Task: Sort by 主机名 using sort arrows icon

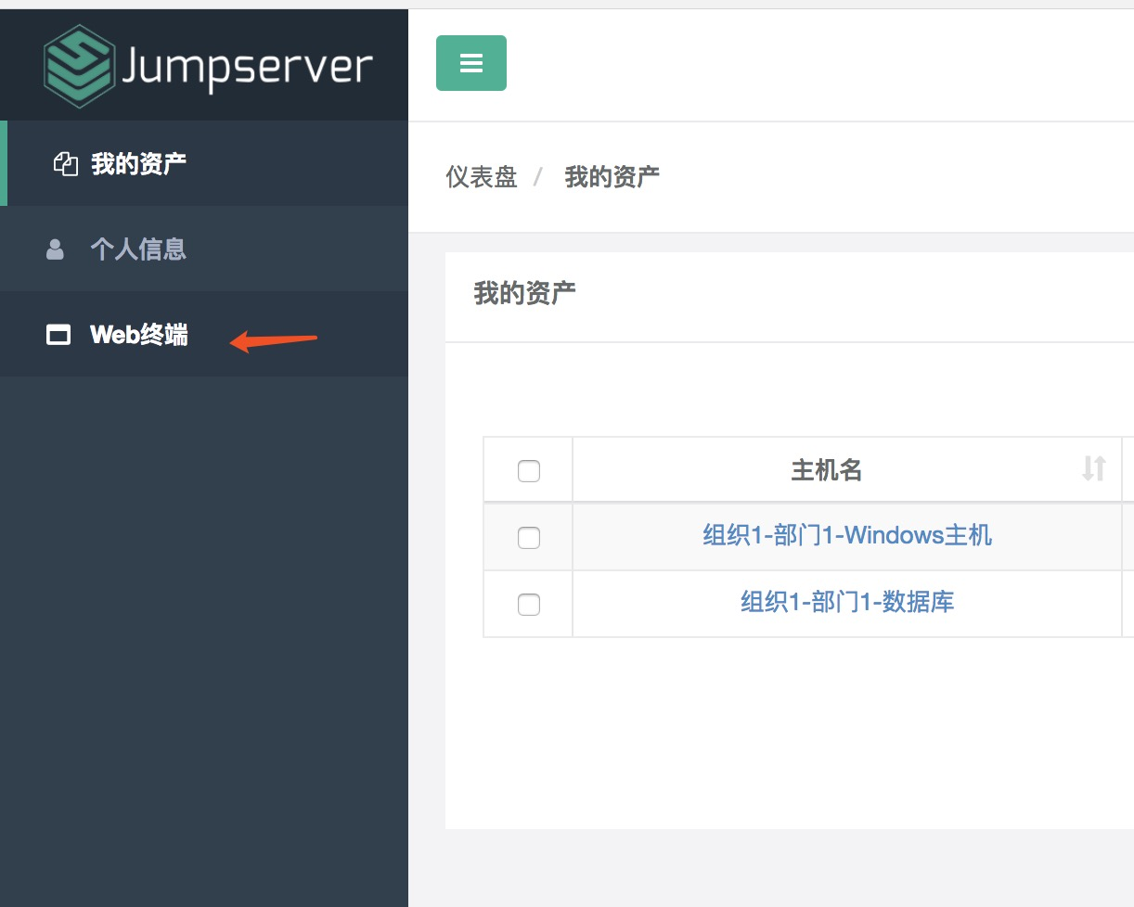Action: point(1094,469)
